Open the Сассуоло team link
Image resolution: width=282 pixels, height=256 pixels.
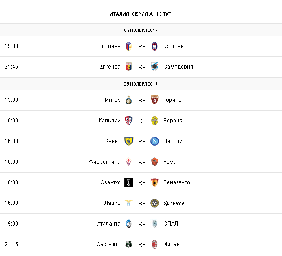[108, 244]
